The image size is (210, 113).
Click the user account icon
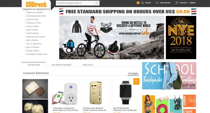[177, 3]
